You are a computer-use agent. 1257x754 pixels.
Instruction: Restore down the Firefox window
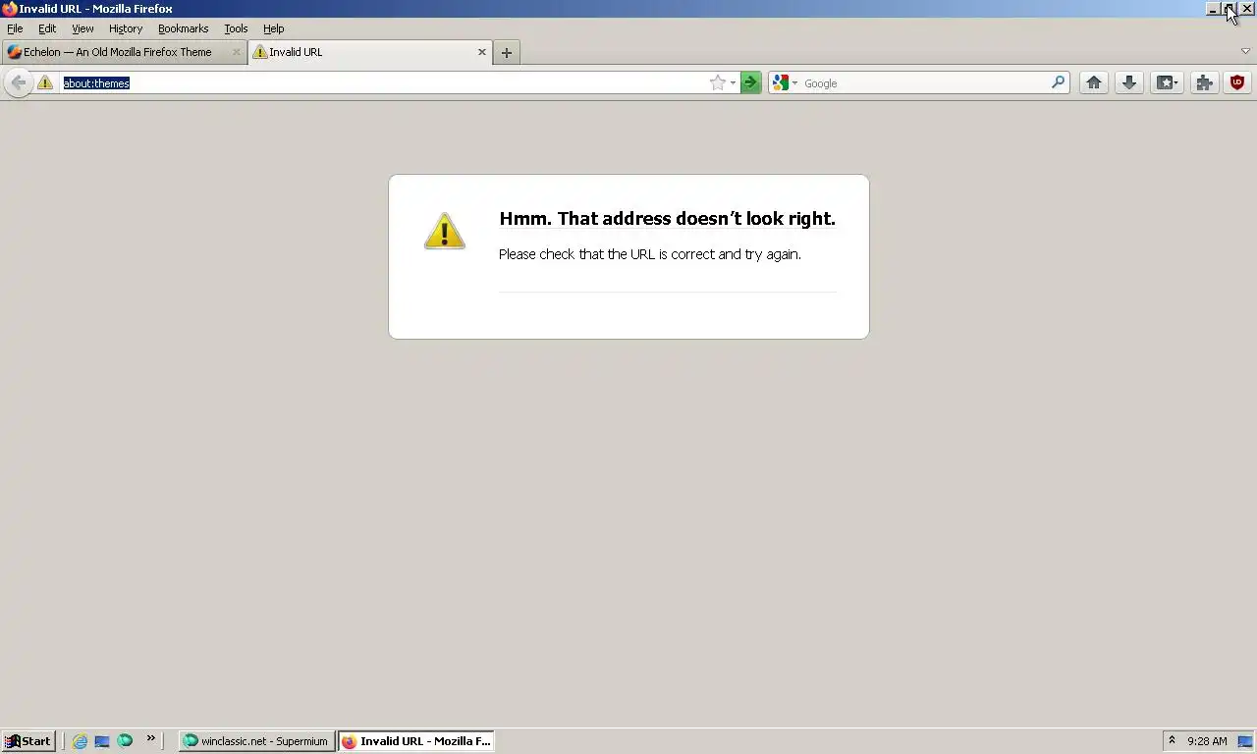tap(1230, 9)
